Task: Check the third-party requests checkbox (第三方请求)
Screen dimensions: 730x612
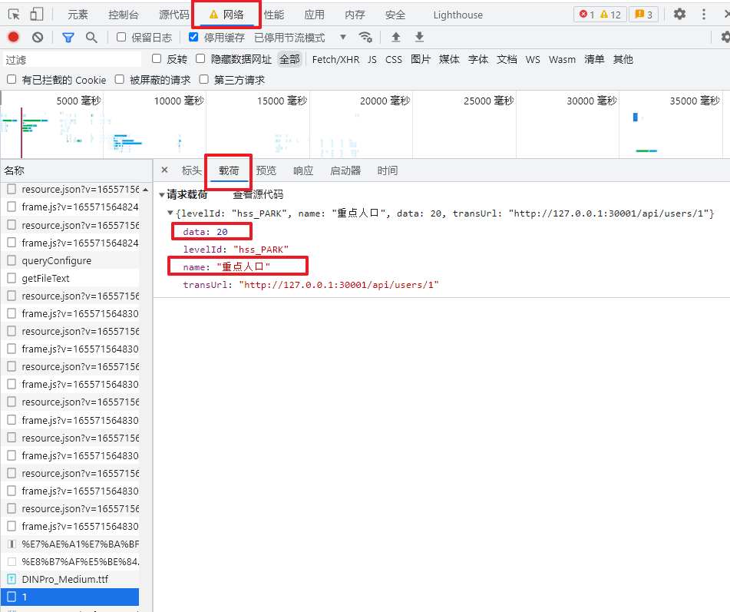Action: click(x=204, y=80)
